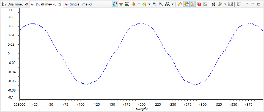264x112 pixels.
Task: Zoom in with the plus magnifier icon
Action: click(x=155, y=4)
